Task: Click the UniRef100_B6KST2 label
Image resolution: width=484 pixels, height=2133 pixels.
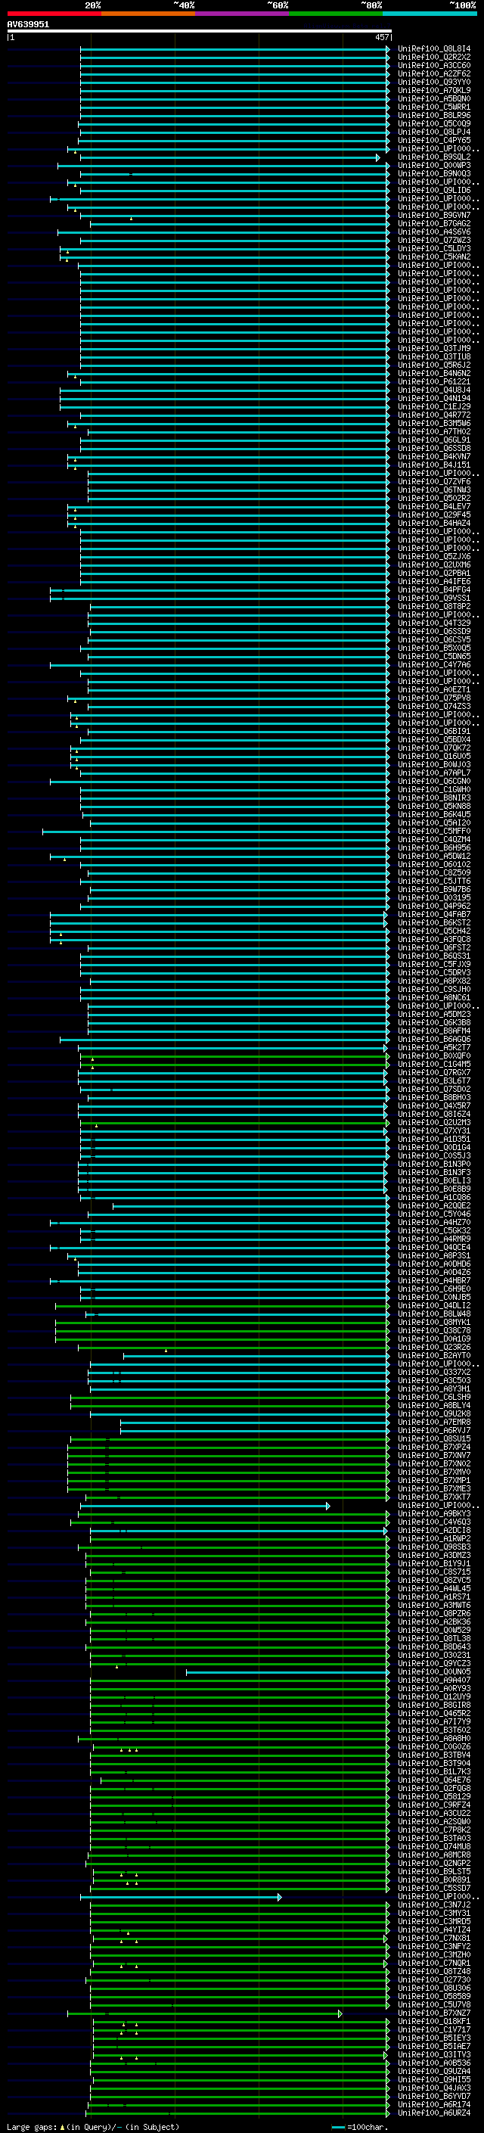Action: coord(433,922)
